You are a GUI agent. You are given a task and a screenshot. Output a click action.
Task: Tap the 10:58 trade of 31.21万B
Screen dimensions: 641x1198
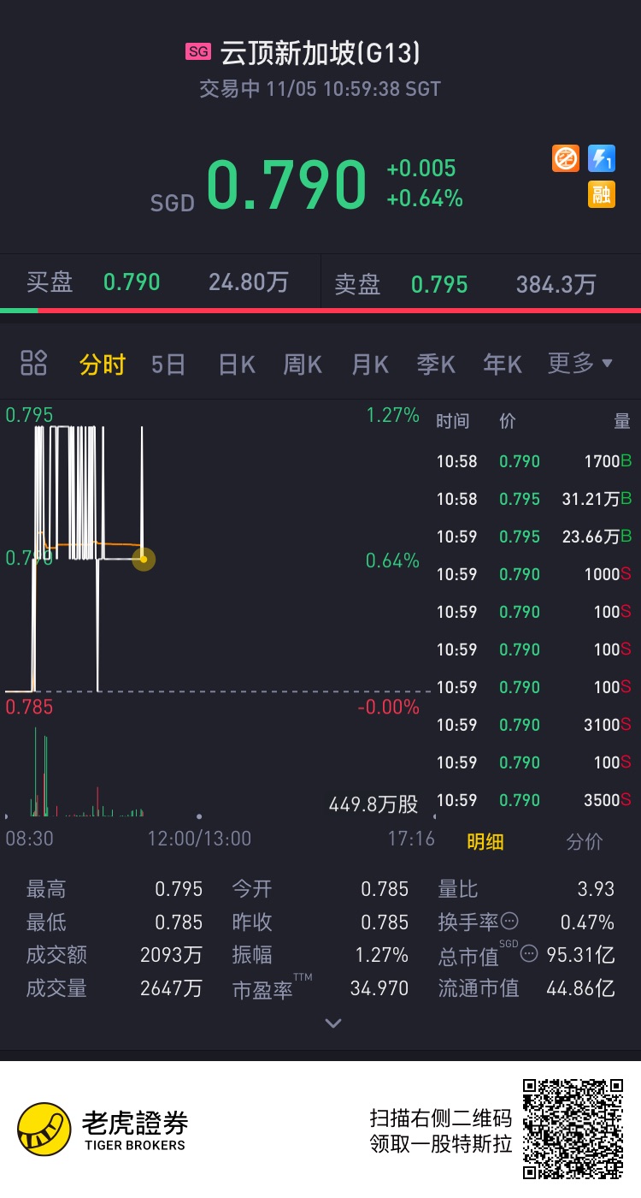[534, 499]
